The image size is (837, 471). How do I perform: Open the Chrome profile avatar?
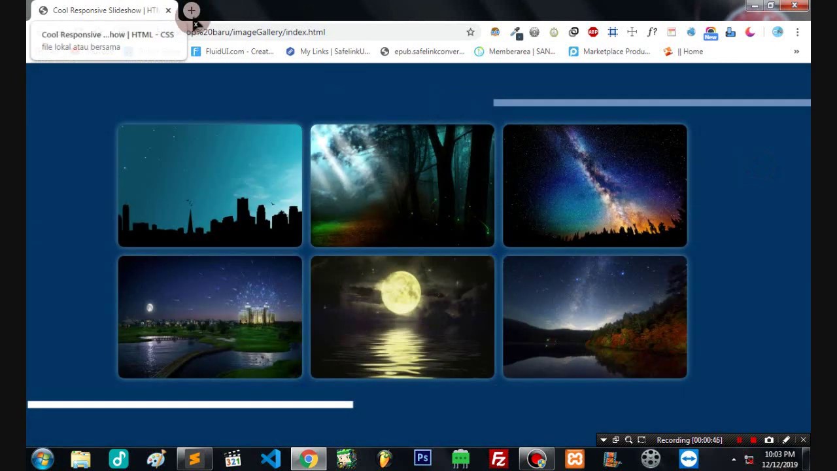coord(777,32)
